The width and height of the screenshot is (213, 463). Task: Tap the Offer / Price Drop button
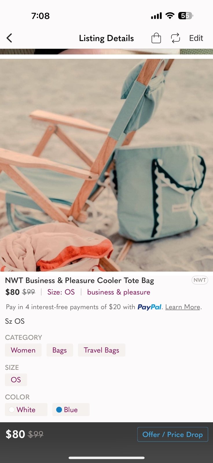[x=172, y=434]
